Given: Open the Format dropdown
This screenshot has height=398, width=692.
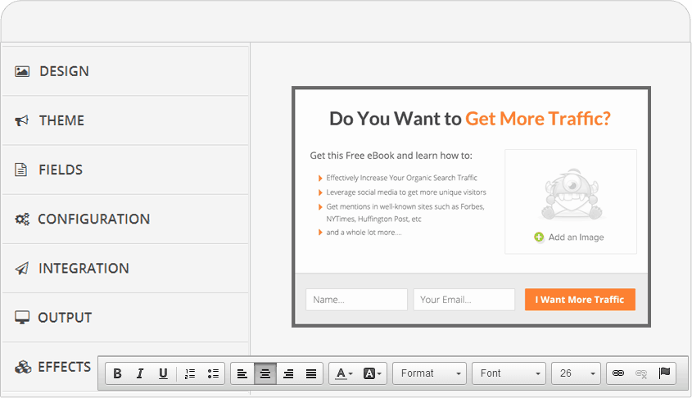Looking at the screenshot, I should tap(429, 373).
